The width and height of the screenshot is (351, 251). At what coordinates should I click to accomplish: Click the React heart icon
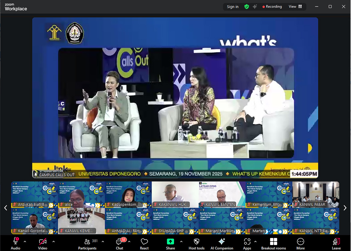[144, 243]
